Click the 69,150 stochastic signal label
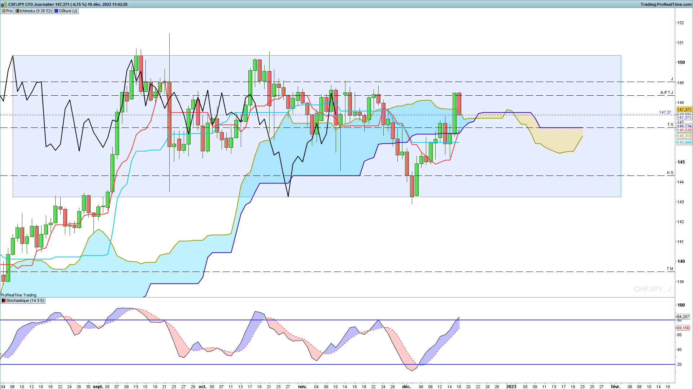 pos(683,328)
